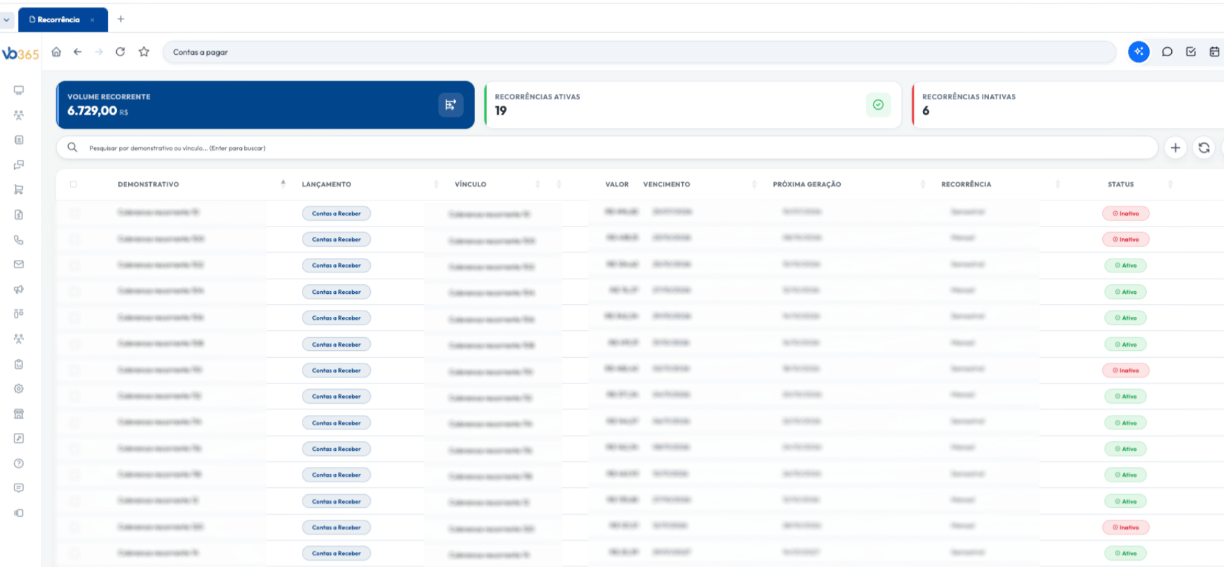The width and height of the screenshot is (1224, 567).
Task: Sort by the Lançamento column arrow
Action: click(x=436, y=184)
